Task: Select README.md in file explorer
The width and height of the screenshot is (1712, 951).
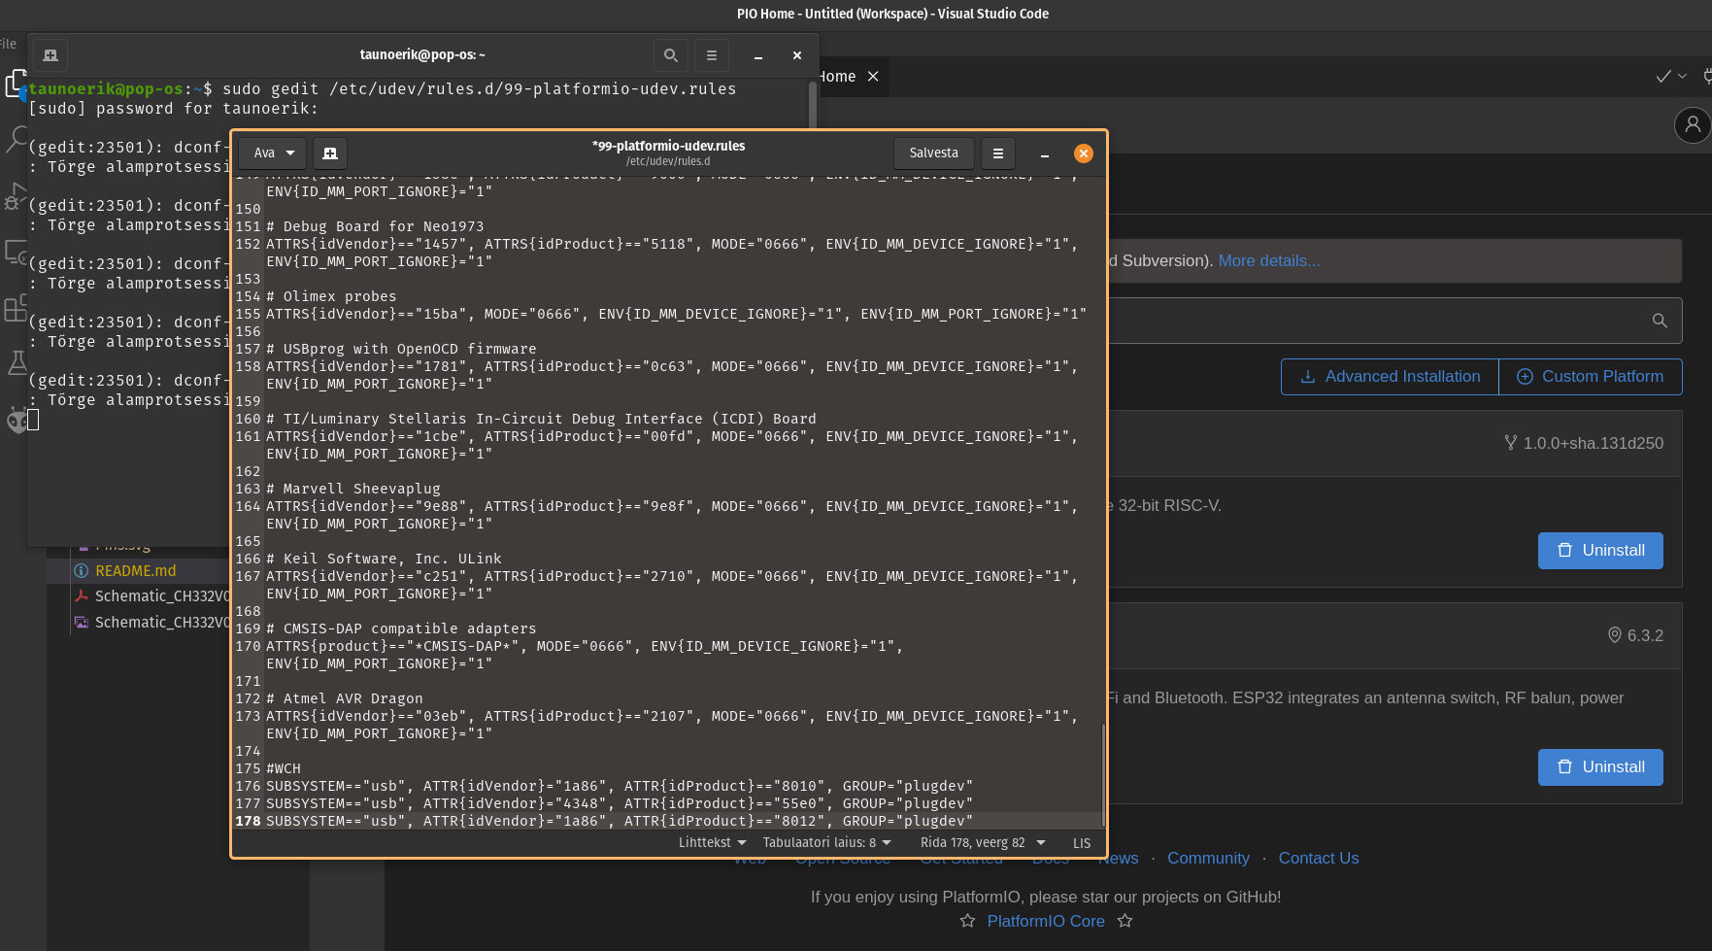Action: click(135, 571)
